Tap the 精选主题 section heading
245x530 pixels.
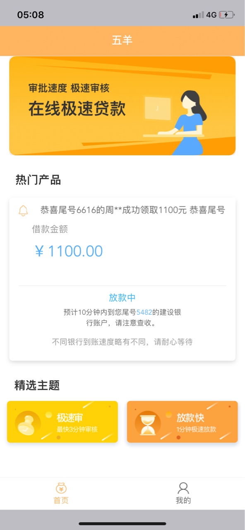[x=37, y=385]
